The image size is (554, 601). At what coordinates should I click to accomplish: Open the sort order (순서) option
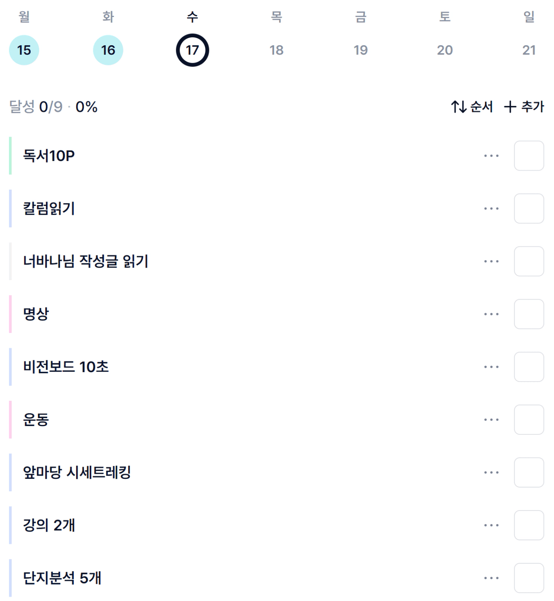tap(472, 107)
